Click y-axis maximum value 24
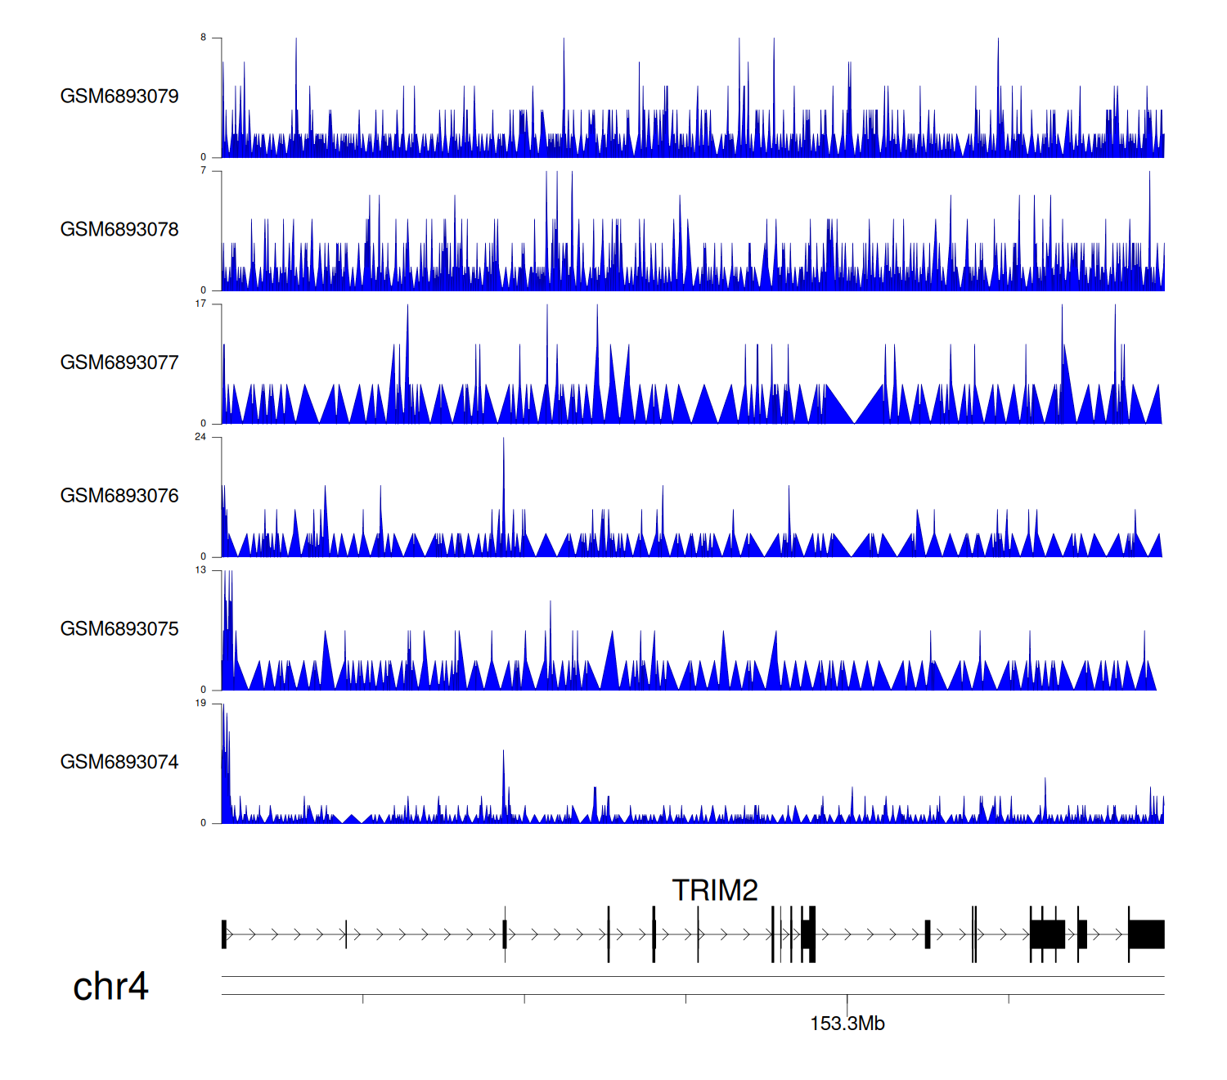The height and width of the screenshot is (1080, 1227). coord(200,438)
